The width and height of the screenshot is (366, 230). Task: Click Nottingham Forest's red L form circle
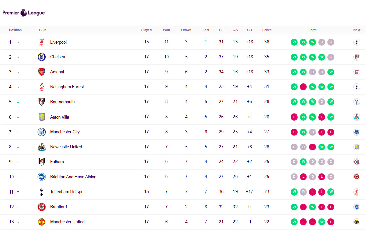coord(303,87)
